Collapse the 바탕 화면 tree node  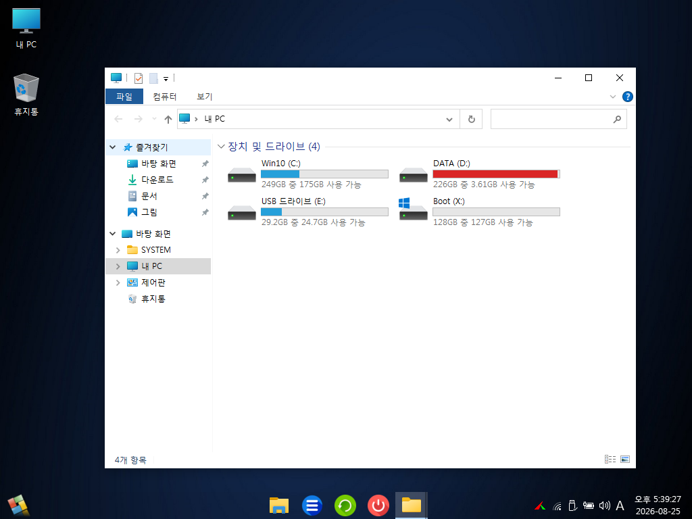[113, 234]
